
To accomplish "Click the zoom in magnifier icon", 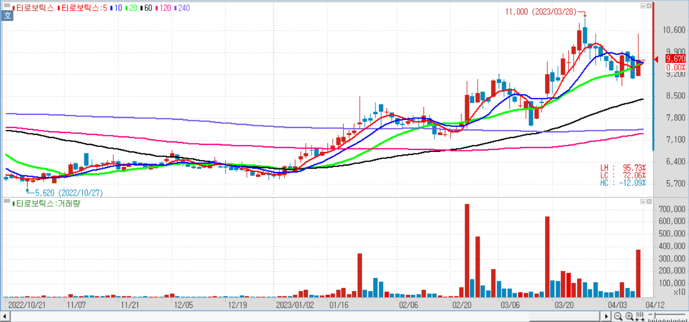I will (629, 316).
